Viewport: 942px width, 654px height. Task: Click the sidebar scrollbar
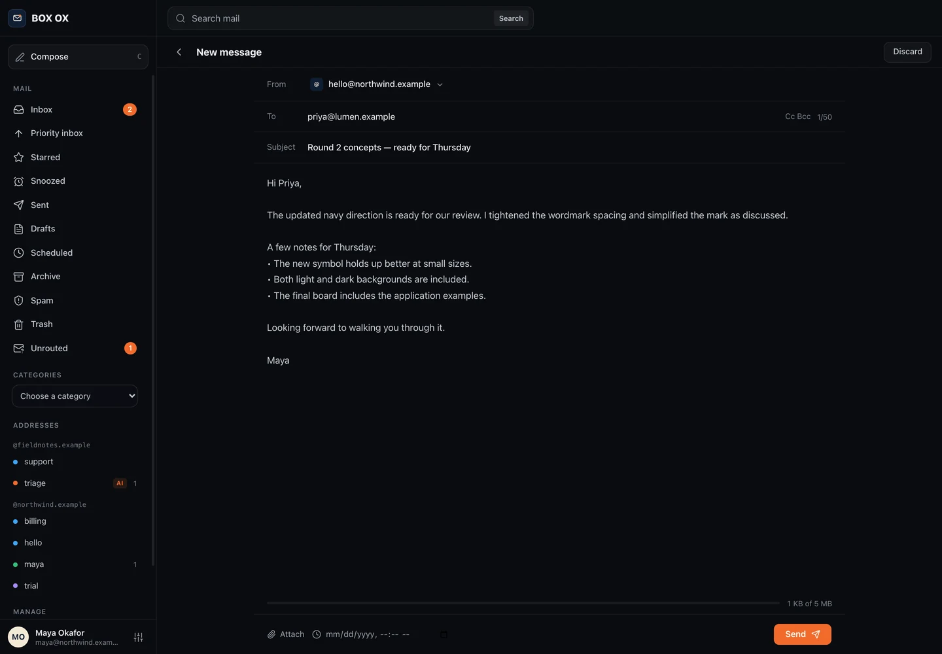pyautogui.click(x=153, y=320)
